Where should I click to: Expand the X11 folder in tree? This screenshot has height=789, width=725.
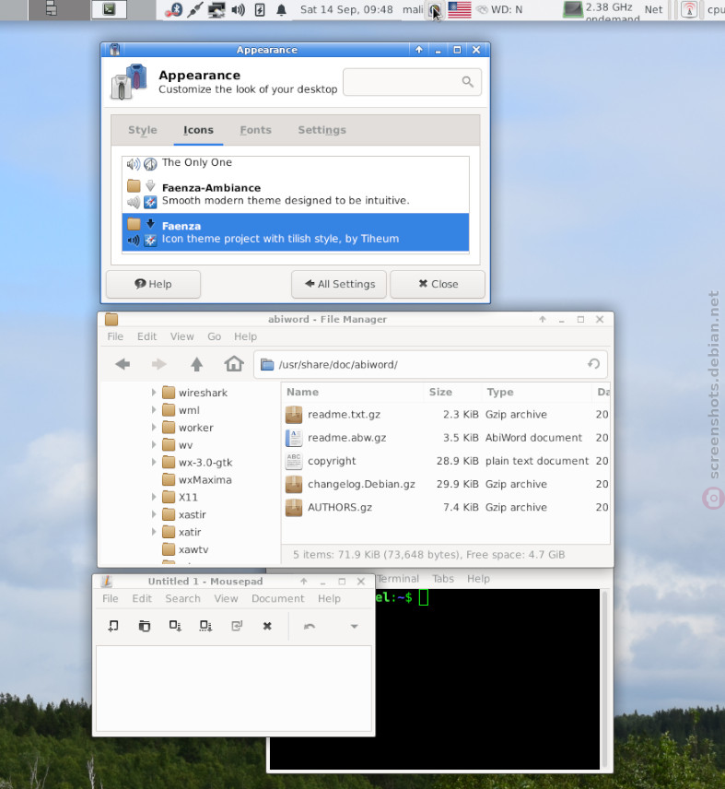154,497
